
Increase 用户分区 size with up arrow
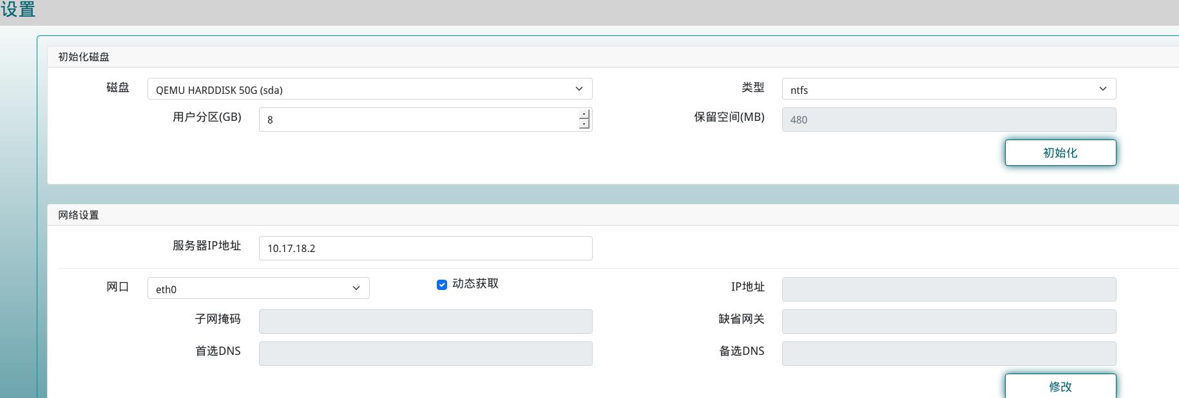coord(584,114)
